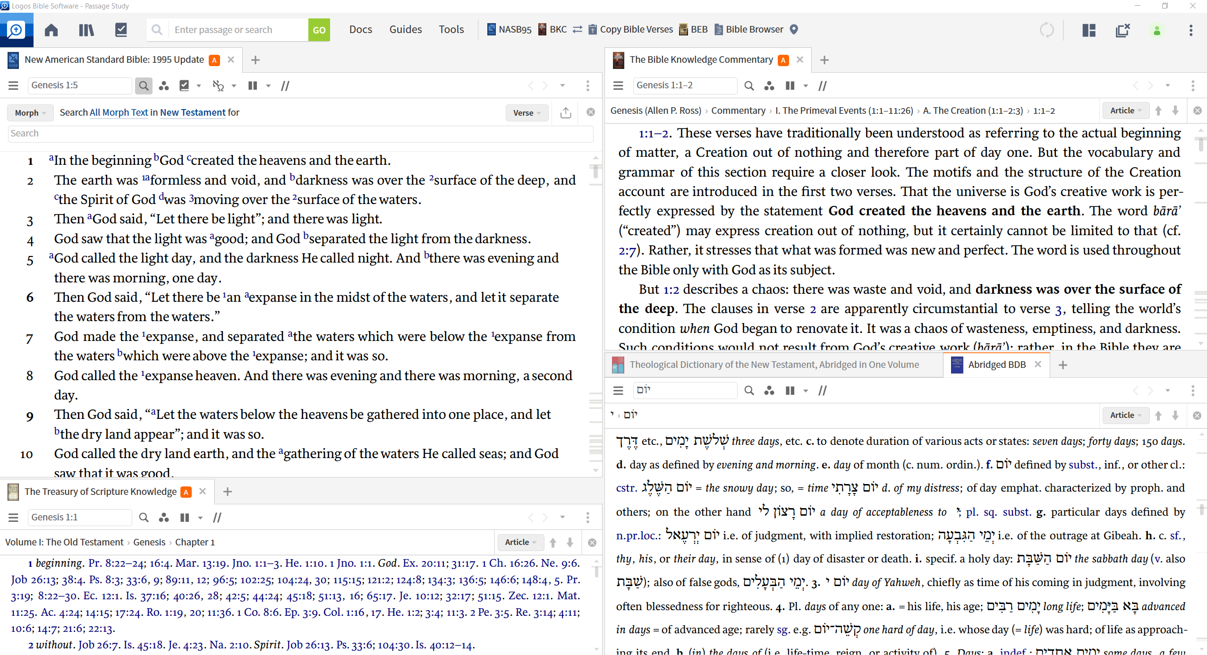This screenshot has width=1207, height=655.
Task: Open the Docs menu
Action: (361, 29)
